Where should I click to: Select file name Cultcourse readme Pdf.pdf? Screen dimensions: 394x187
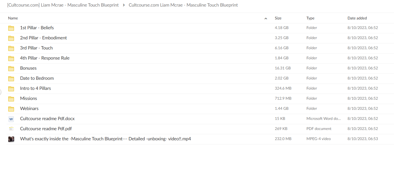pos(46,129)
